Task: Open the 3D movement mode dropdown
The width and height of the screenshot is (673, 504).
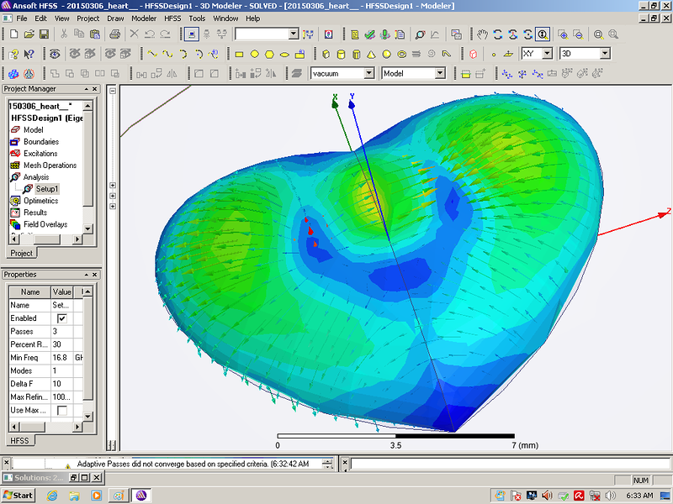Action: [604, 54]
